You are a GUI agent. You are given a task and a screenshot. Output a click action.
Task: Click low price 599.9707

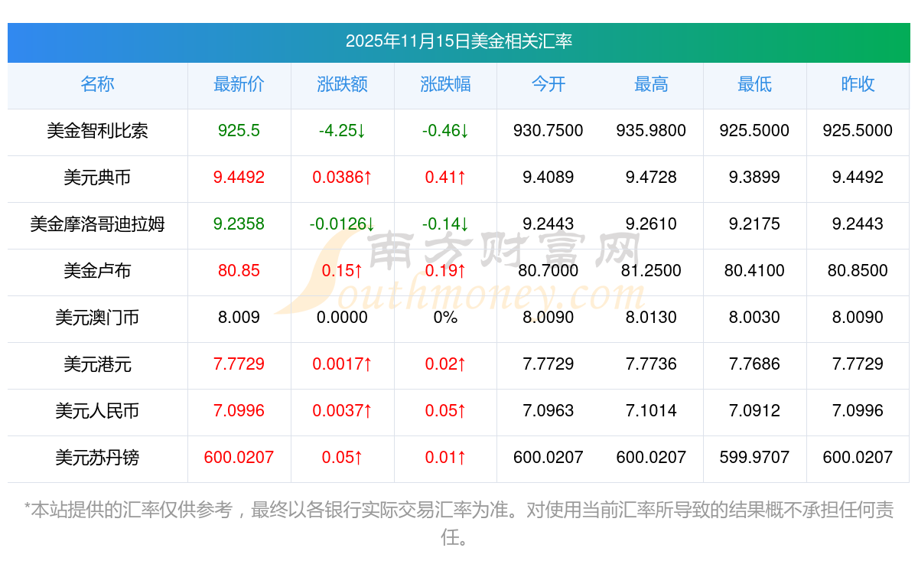click(754, 458)
